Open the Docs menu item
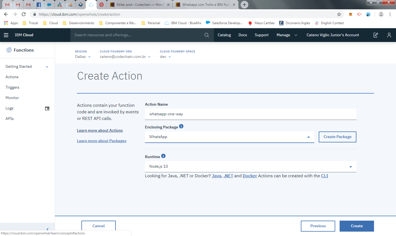396x236 pixels. click(x=243, y=35)
